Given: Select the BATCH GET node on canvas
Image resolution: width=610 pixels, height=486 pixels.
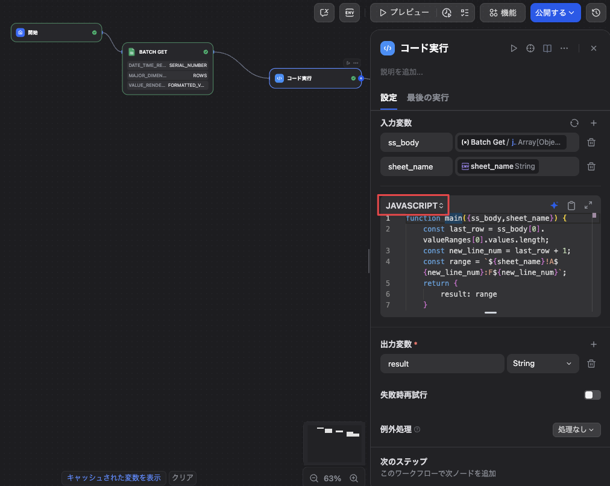Looking at the screenshot, I should (x=168, y=69).
